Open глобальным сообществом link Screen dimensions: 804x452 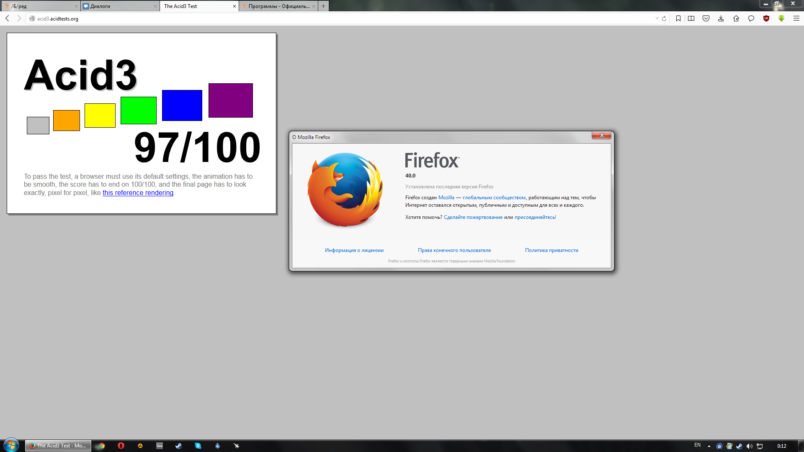pos(494,198)
